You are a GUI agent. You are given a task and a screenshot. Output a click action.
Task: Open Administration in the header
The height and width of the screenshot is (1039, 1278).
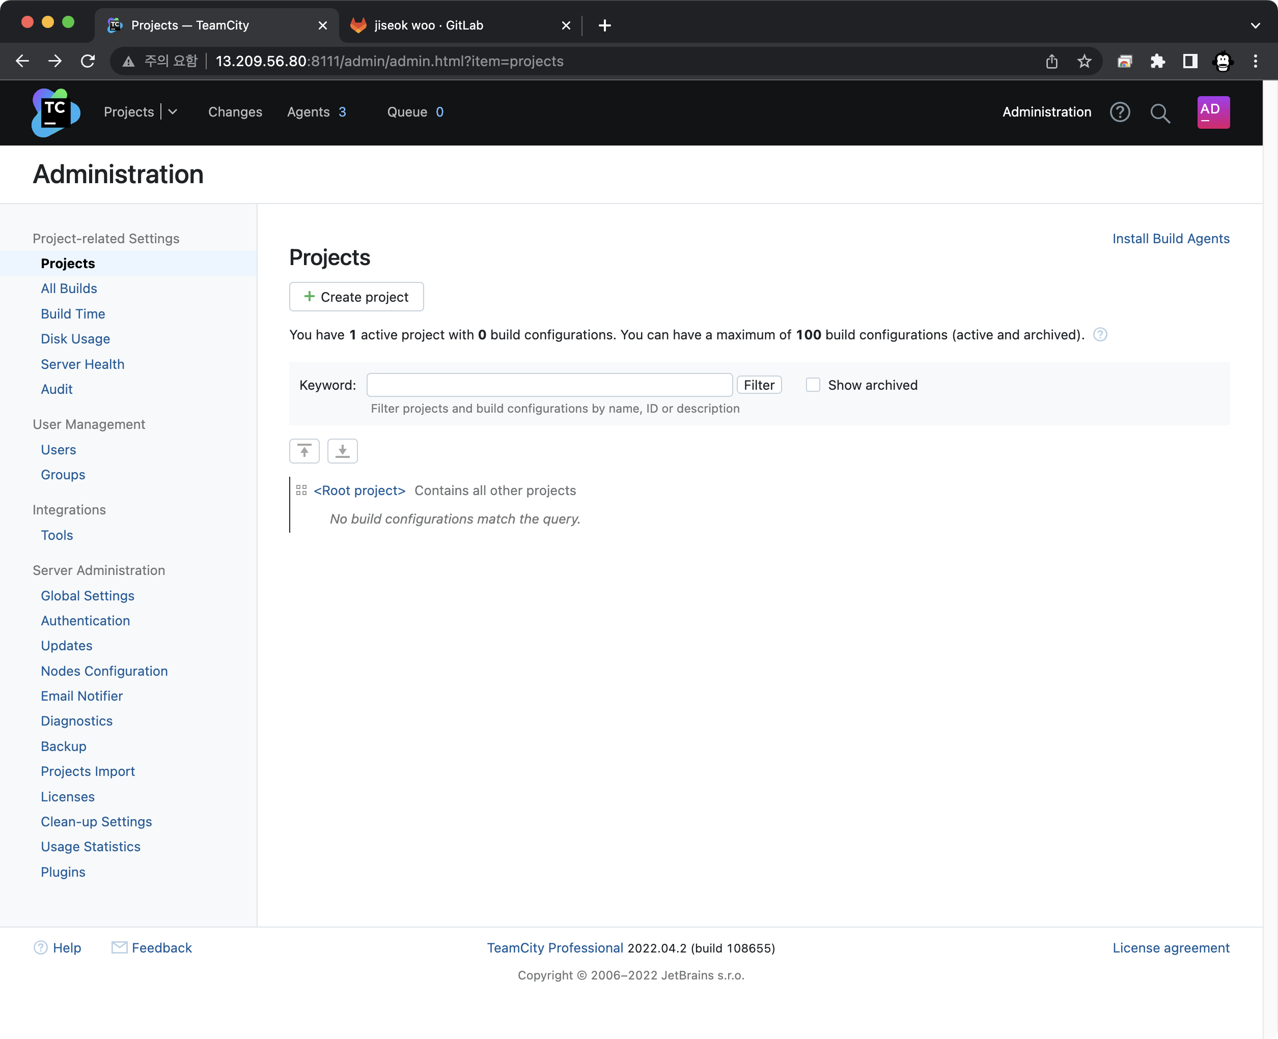[1047, 112]
